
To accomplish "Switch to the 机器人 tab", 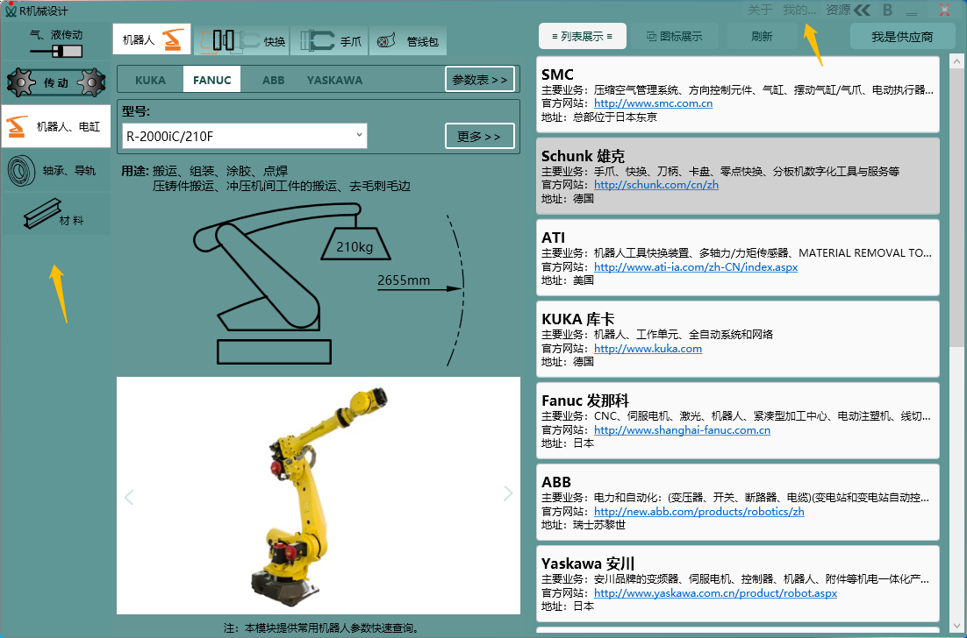I will 152,40.
